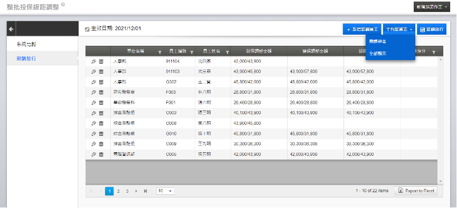Viewport: 457px width, 208px height.
Task: Sort by the 健保調整金額 column header
Action: tap(316, 51)
